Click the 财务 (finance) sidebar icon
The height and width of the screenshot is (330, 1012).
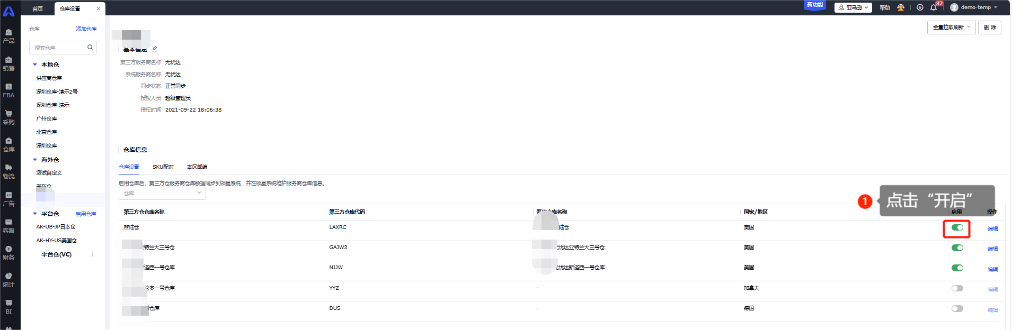8,253
